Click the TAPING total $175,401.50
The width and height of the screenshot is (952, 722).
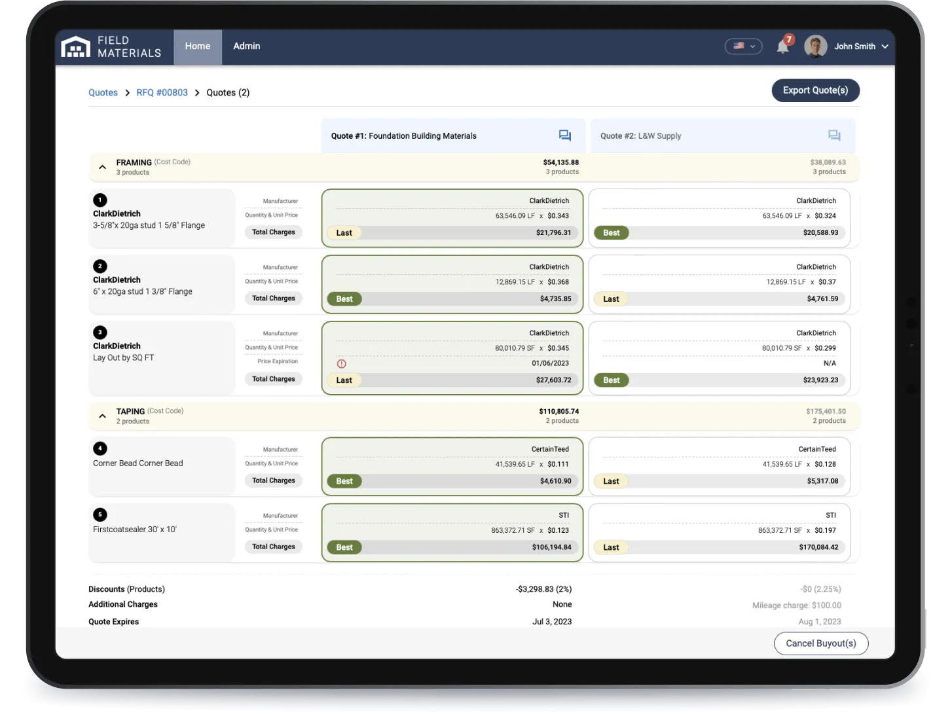(x=826, y=412)
